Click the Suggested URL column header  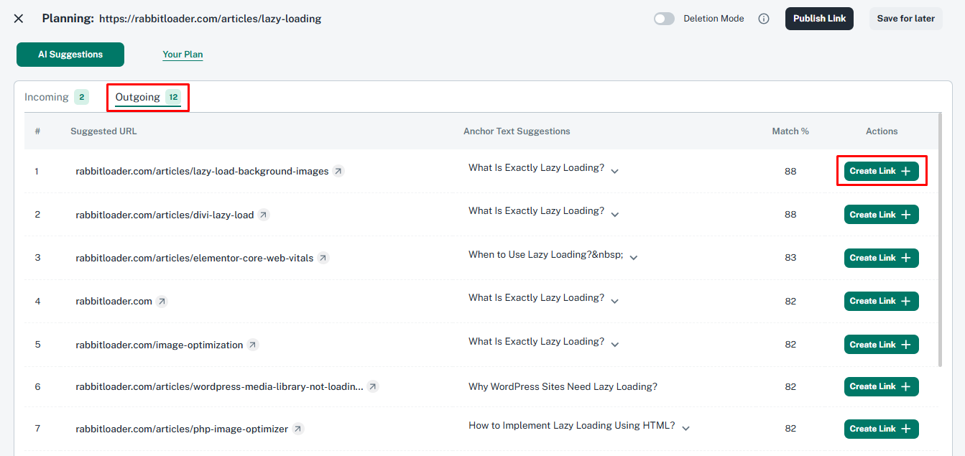pyautogui.click(x=103, y=131)
